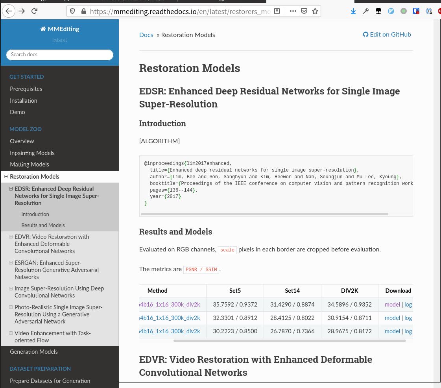Collapse the Restoration Models sidebar section

click(6, 177)
